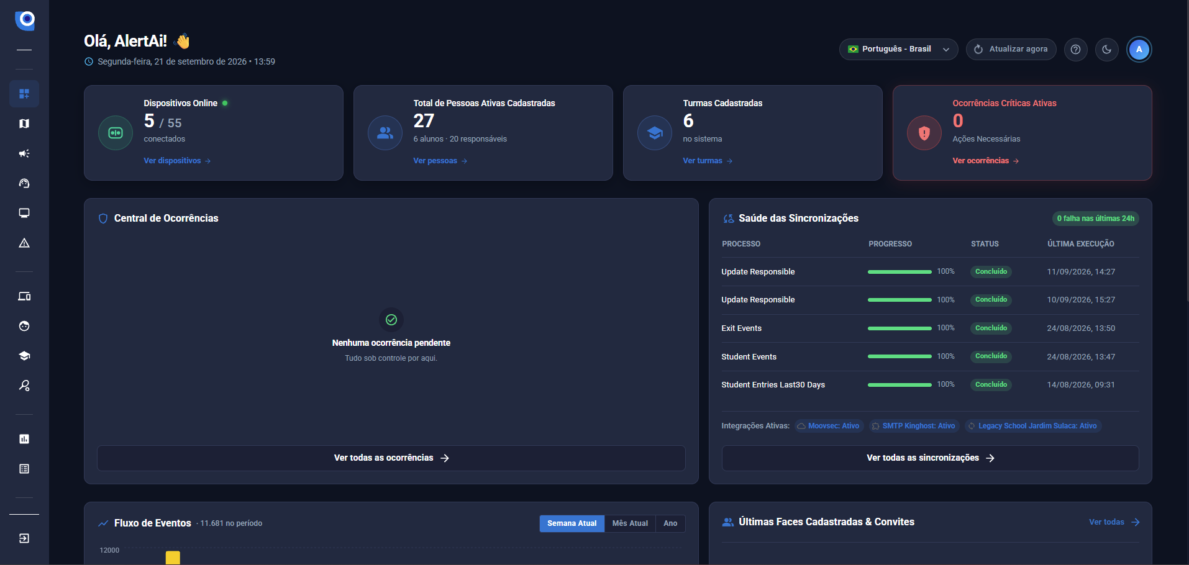1189x565 pixels.
Task: Follow the Ver ocorrências link
Action: click(985, 161)
